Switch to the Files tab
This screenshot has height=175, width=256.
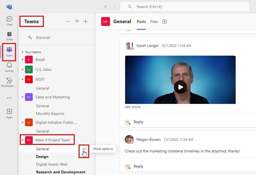pos(154,21)
